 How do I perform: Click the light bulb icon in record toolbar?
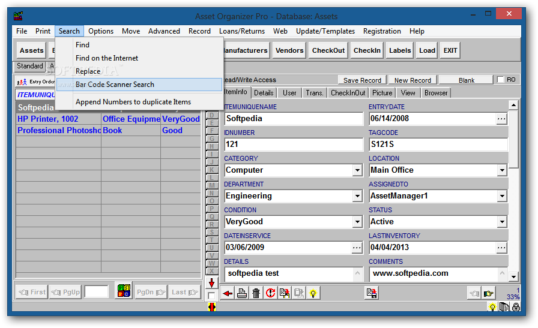coord(313,293)
